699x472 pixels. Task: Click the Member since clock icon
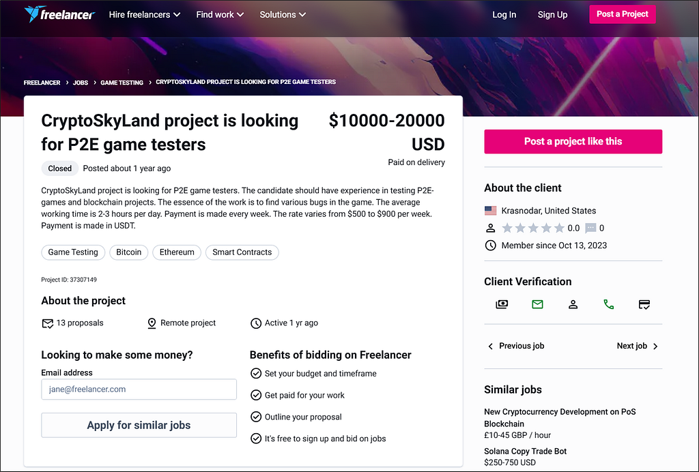(x=490, y=246)
